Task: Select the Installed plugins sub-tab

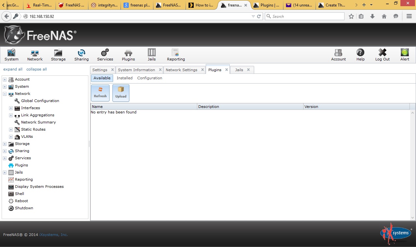Action: tap(124, 78)
